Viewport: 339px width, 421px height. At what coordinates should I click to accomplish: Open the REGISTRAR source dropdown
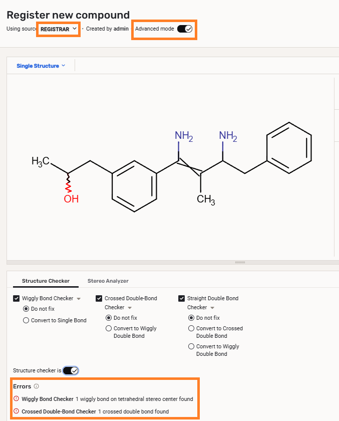click(x=59, y=29)
